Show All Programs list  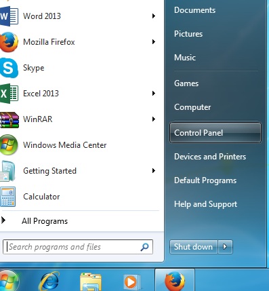coord(45,221)
